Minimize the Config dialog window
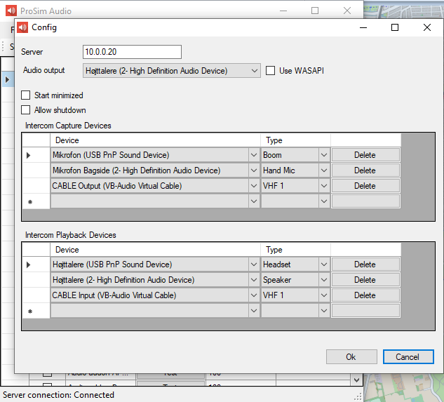Viewport: 444px width, 402px height. tap(363, 27)
